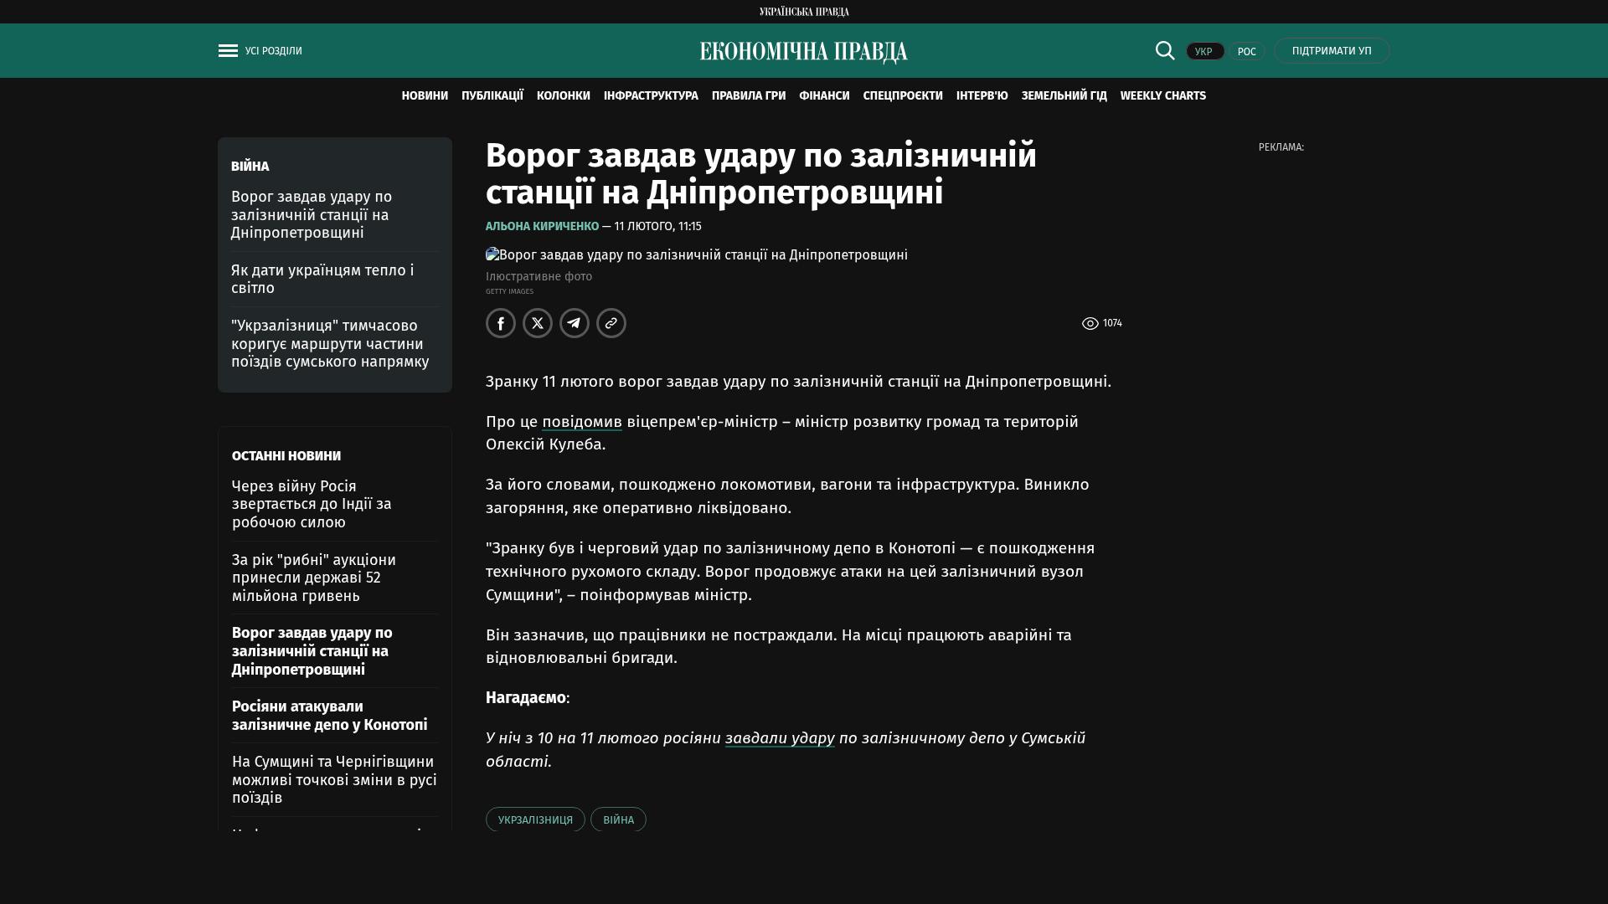Open the hamburger menu icon for all sections
Viewport: 1608px width, 904px height.
(x=228, y=51)
